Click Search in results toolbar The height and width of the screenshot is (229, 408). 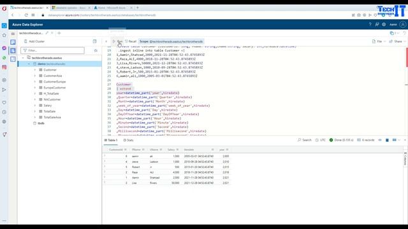tap(305, 140)
